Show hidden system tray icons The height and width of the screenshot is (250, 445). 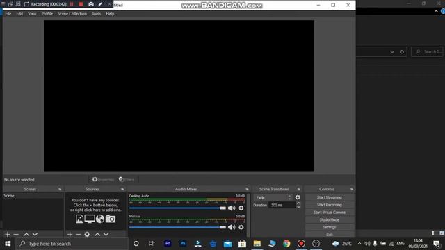pos(359,244)
